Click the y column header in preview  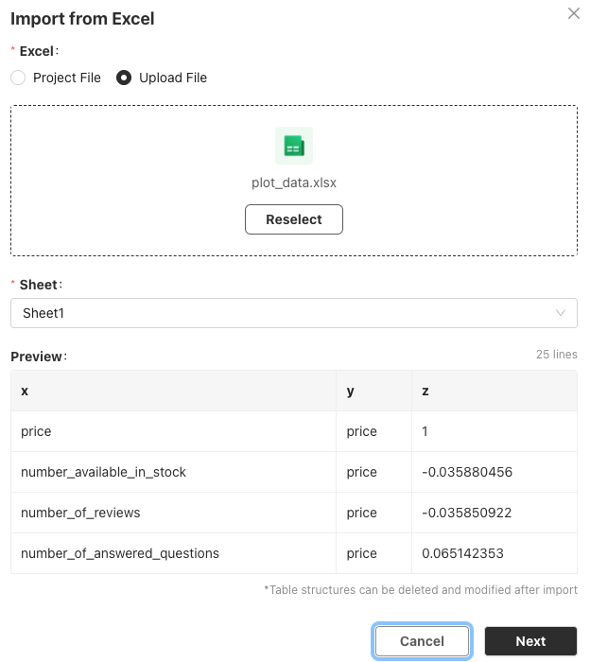[x=351, y=391]
